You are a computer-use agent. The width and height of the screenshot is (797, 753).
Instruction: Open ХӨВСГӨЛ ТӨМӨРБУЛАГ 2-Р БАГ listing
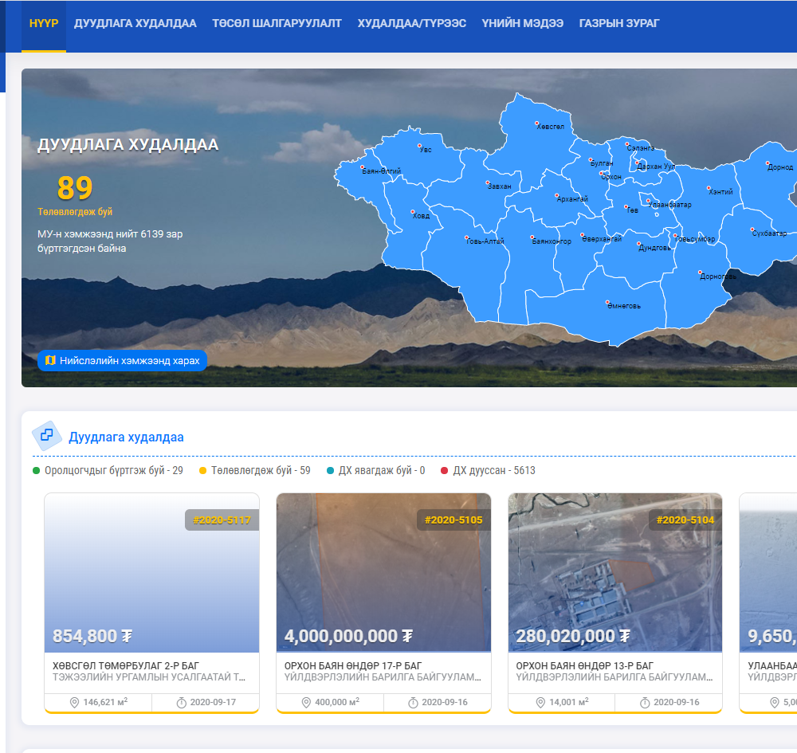click(126, 665)
